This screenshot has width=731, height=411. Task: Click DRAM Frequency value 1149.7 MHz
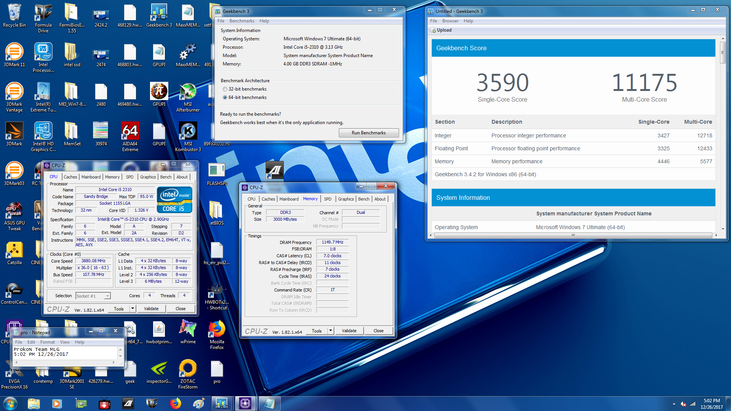point(332,242)
